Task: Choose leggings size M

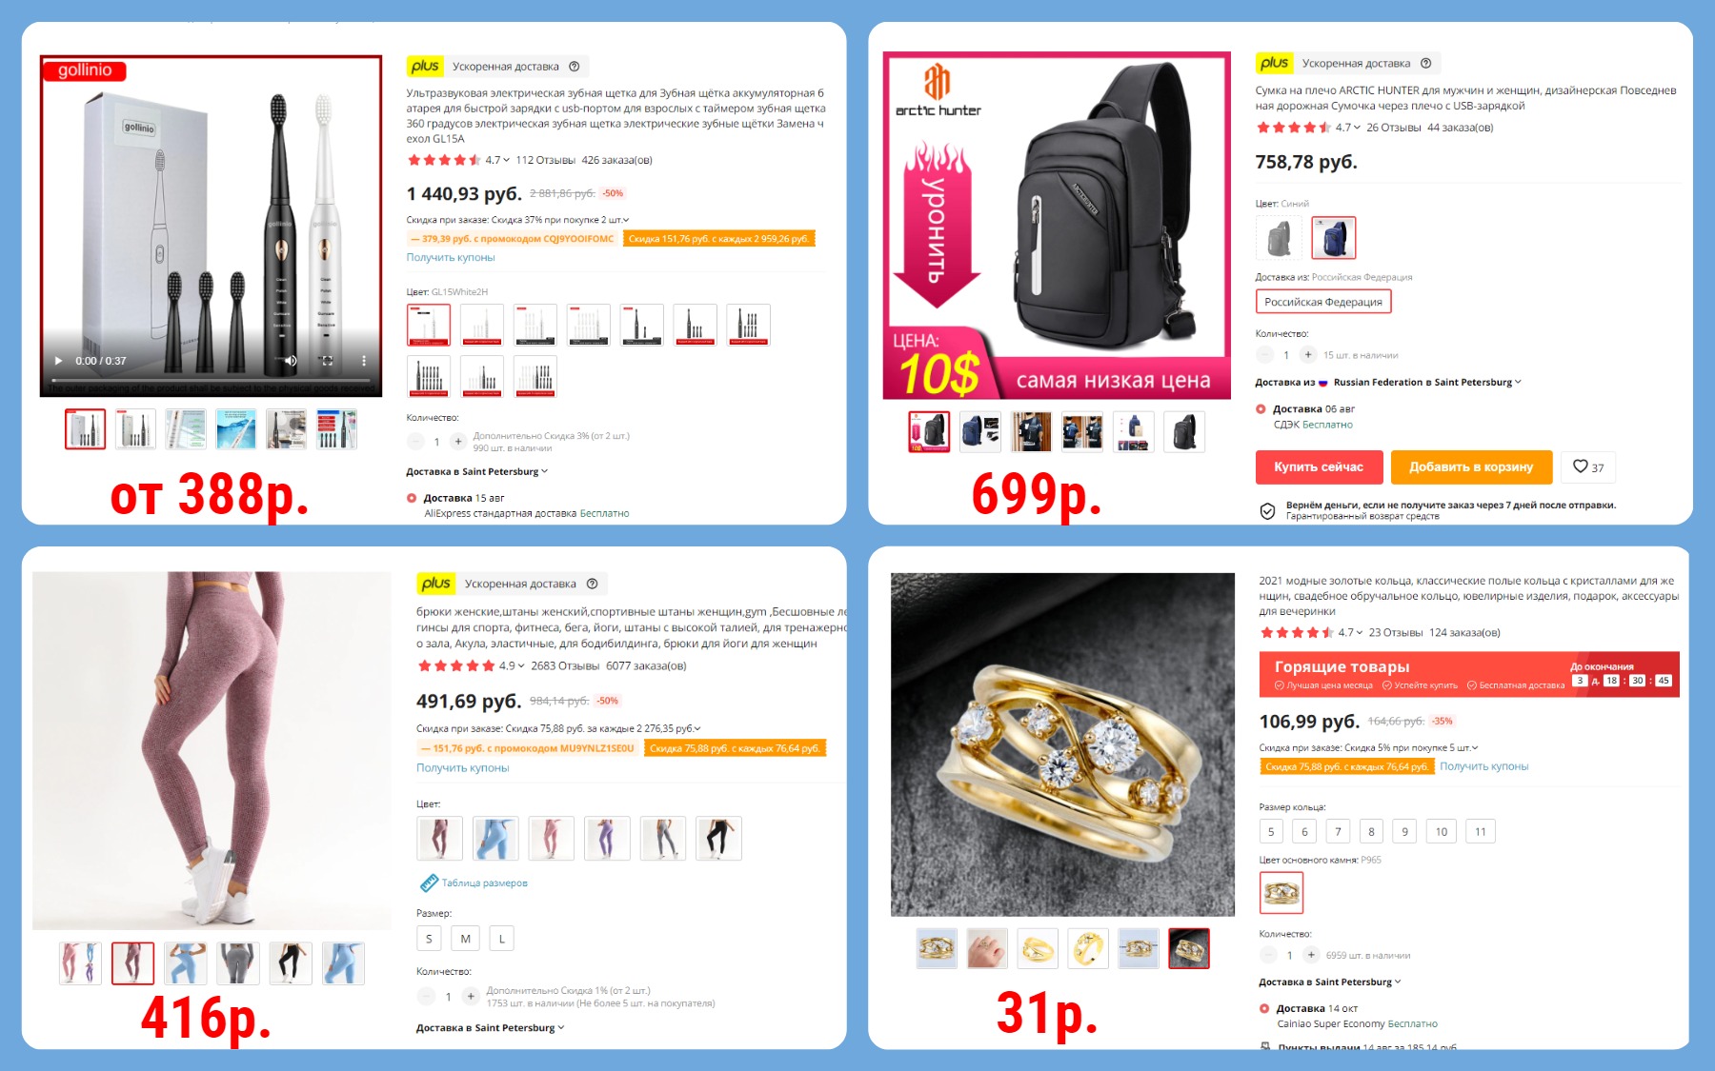Action: [465, 939]
